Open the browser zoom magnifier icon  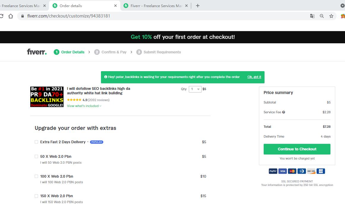point(322,16)
